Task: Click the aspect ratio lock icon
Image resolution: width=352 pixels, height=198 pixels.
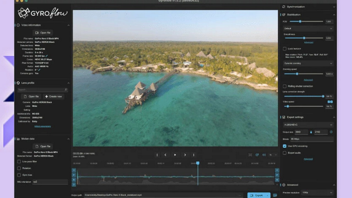Action: point(311,132)
